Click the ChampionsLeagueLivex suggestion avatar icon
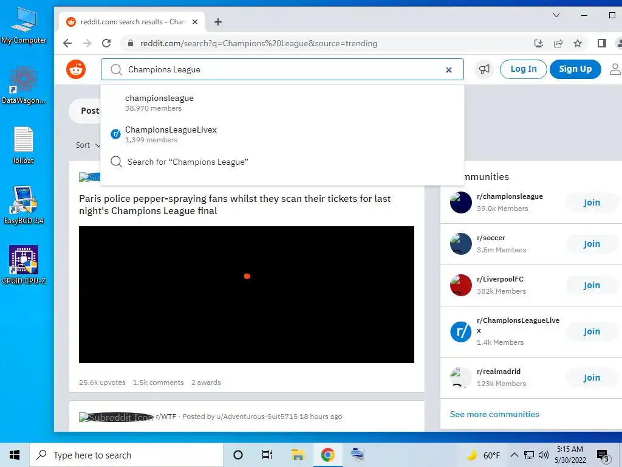 115,134
